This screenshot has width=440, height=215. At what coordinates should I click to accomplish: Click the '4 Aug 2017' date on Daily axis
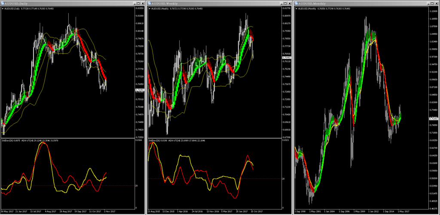[51, 212]
